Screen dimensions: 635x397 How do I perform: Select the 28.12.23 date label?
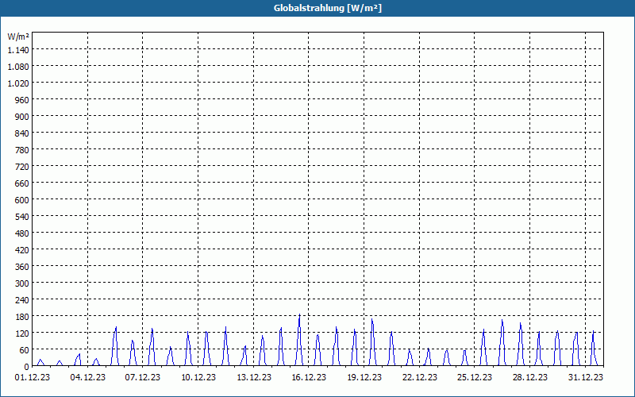[x=529, y=377]
